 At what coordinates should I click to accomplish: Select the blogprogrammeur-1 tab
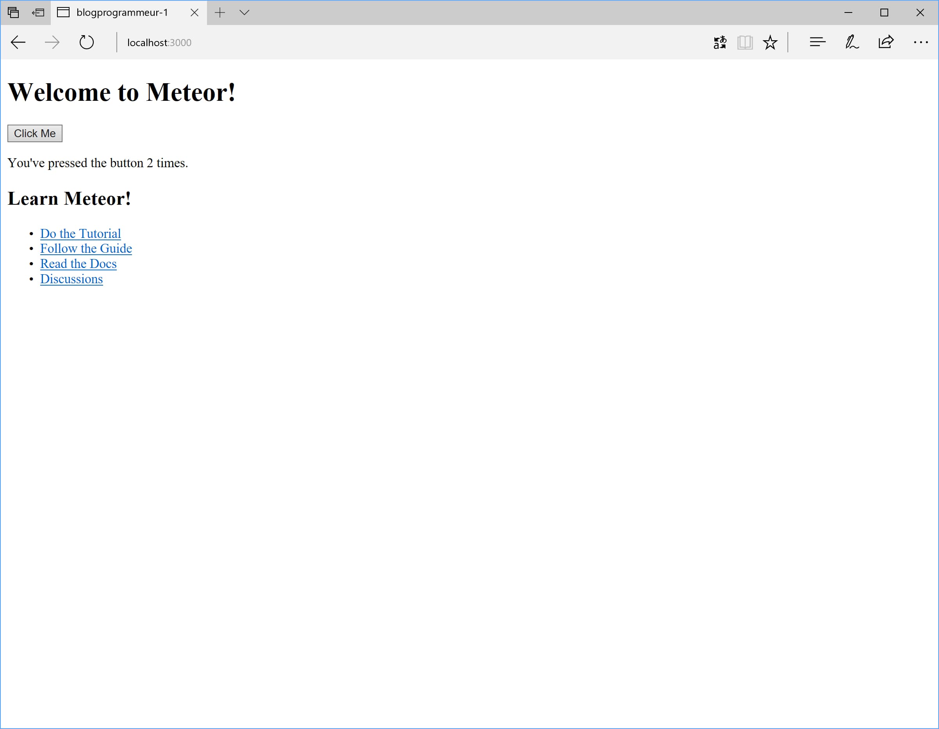pyautogui.click(x=122, y=13)
